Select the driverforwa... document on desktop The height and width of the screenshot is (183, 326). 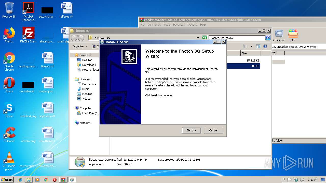coord(47,160)
